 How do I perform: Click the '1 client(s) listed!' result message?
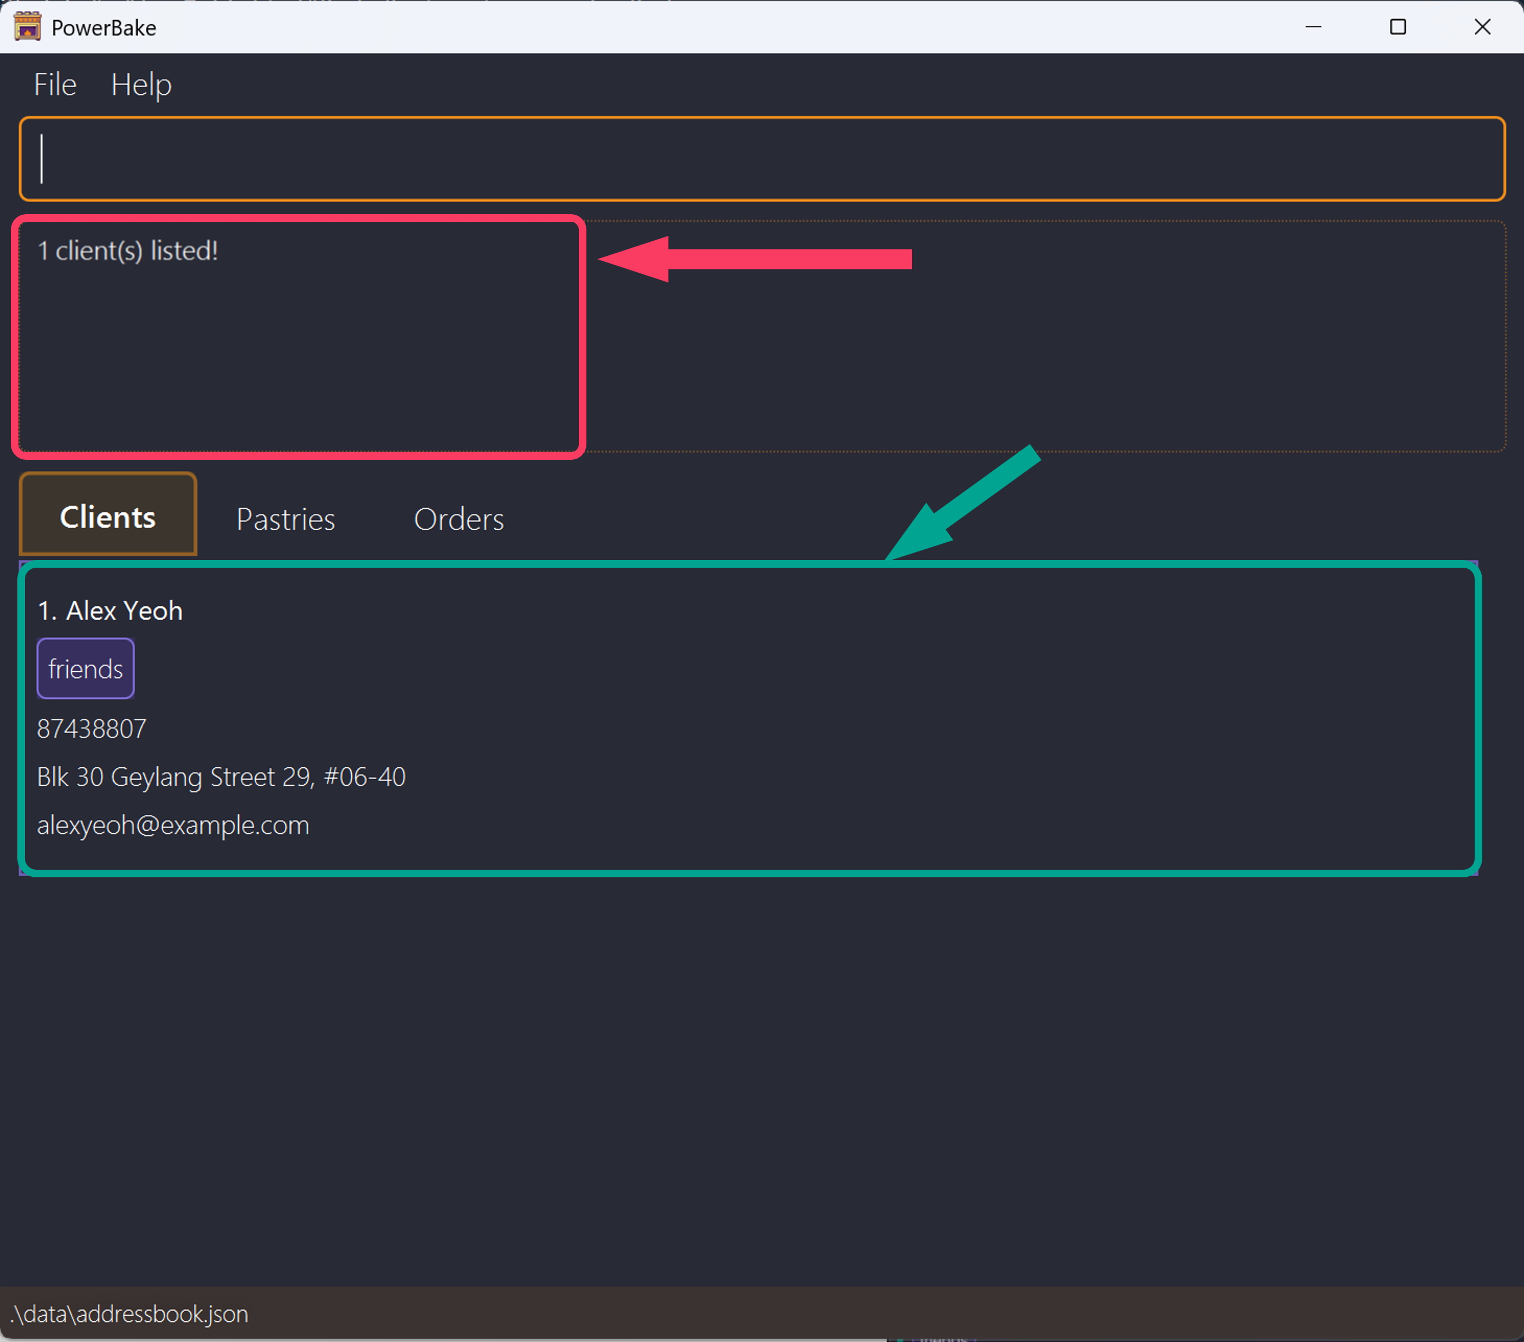point(128,252)
